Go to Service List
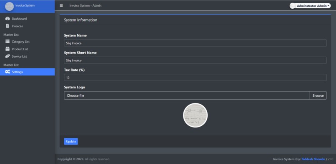 pos(28,56)
